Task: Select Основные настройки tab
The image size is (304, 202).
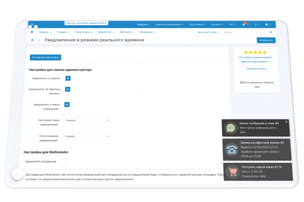Action: 45,58
